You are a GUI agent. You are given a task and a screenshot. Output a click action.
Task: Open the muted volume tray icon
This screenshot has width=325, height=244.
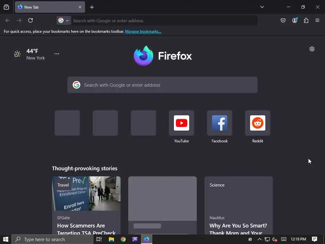[x=275, y=239]
